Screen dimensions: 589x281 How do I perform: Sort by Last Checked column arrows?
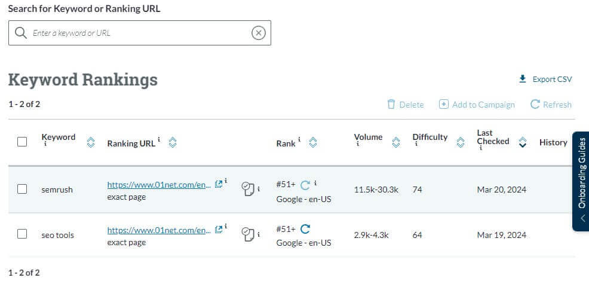(x=523, y=142)
